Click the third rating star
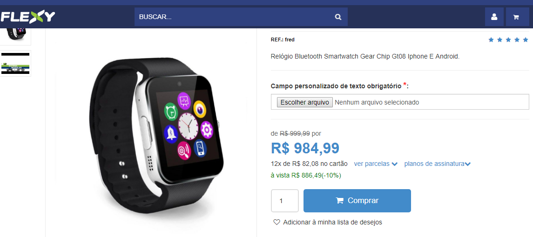This screenshot has height=237, width=533. tap(508, 39)
